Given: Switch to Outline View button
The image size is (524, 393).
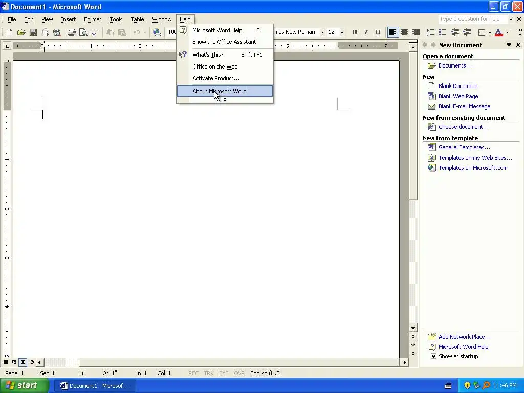Looking at the screenshot, I should pos(32,362).
